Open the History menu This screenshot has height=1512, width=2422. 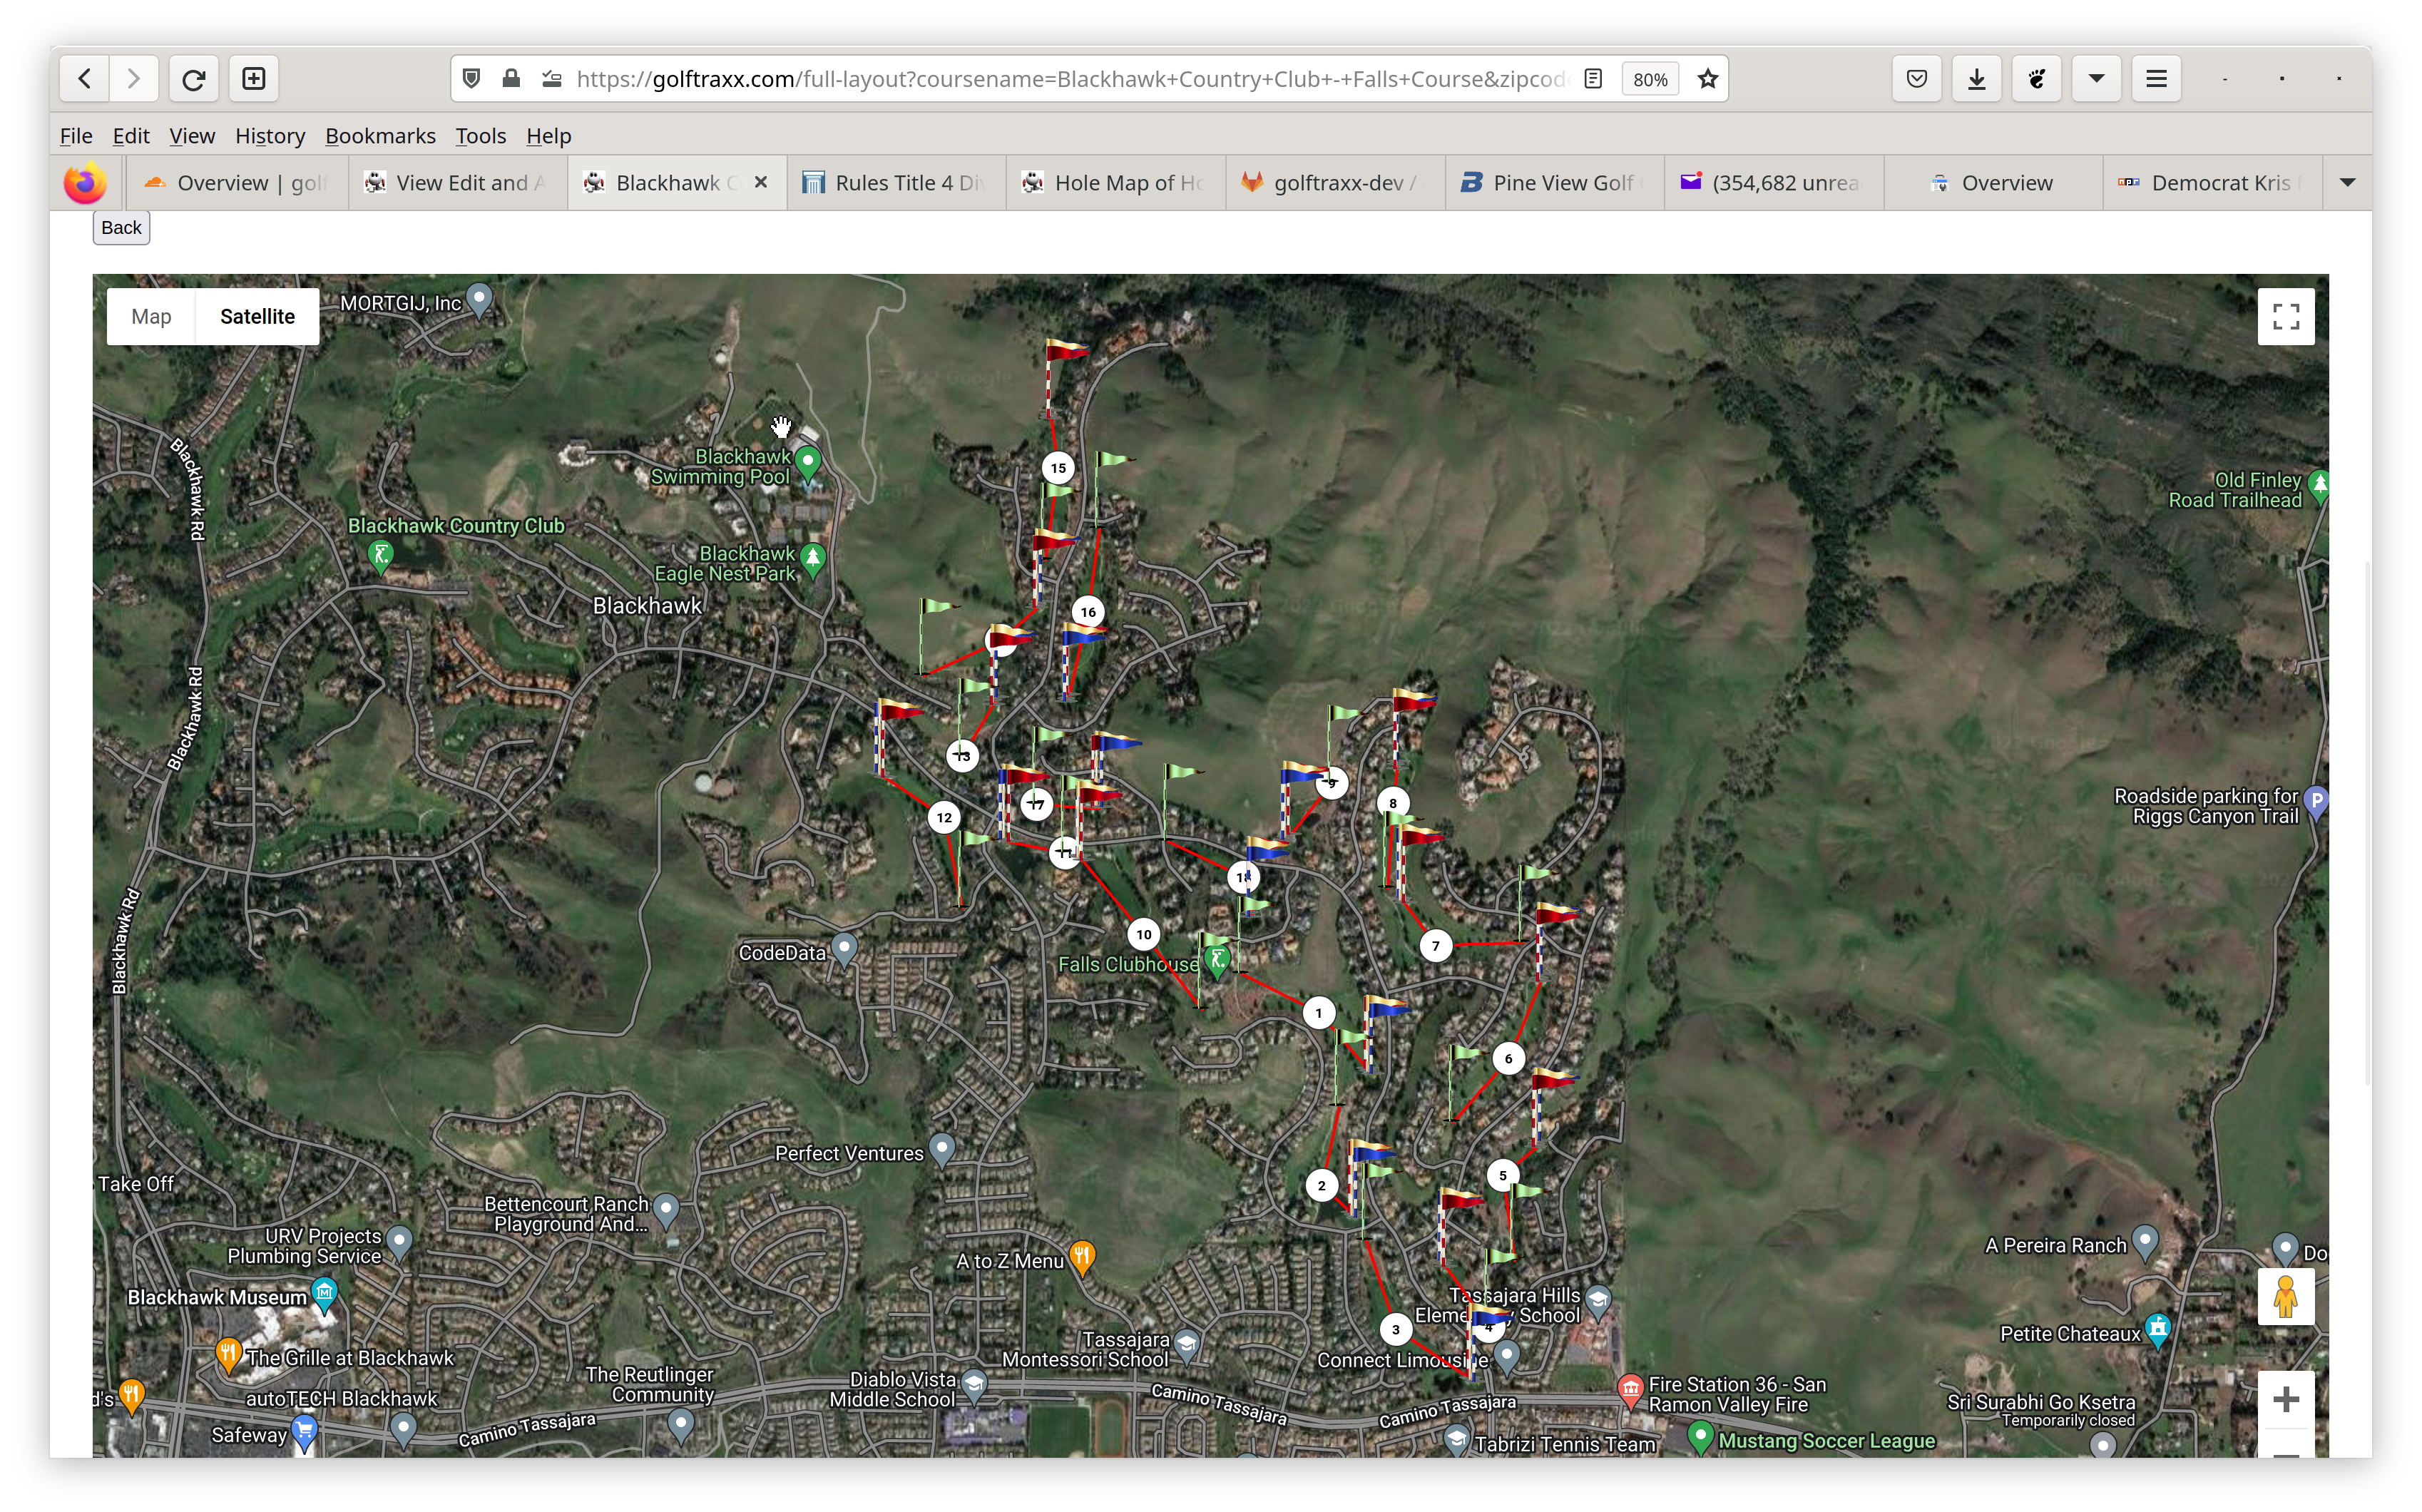point(270,136)
